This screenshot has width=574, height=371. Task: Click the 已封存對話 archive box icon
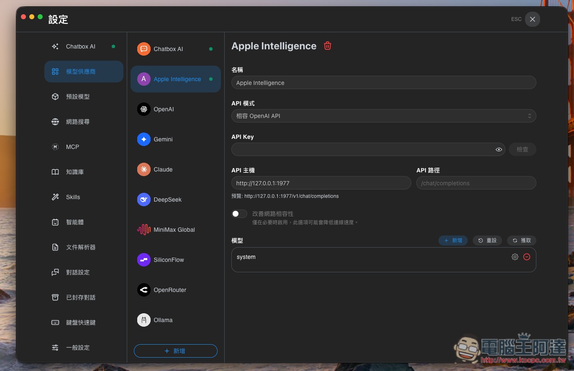coord(55,297)
